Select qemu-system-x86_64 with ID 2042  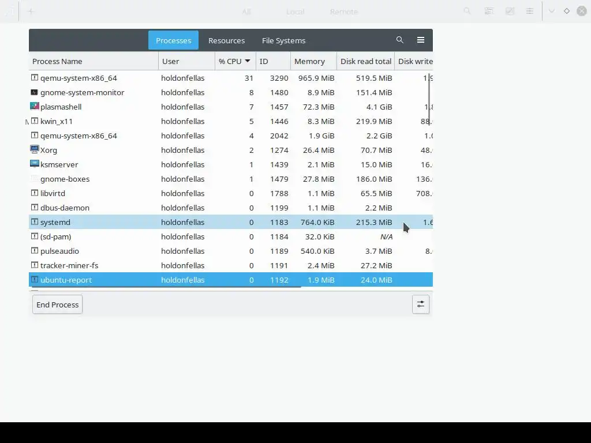(231, 135)
